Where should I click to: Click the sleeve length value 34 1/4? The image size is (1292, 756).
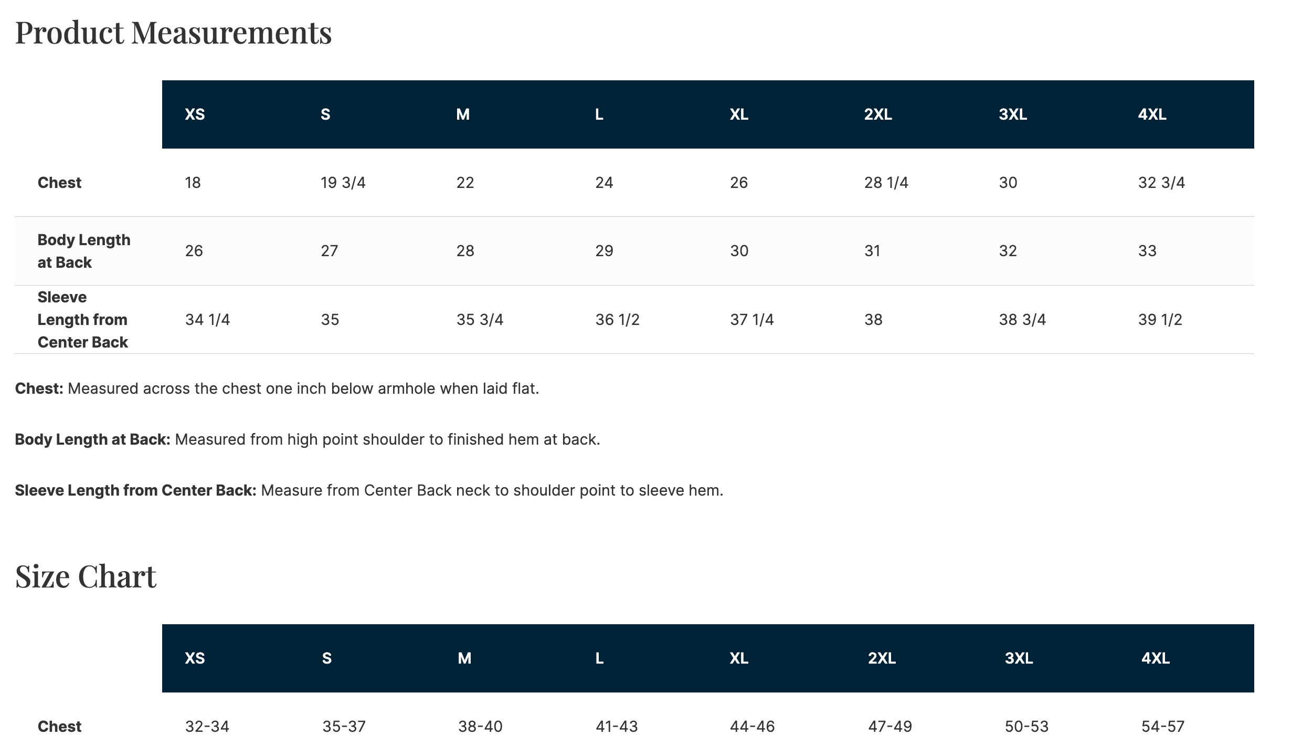207,320
